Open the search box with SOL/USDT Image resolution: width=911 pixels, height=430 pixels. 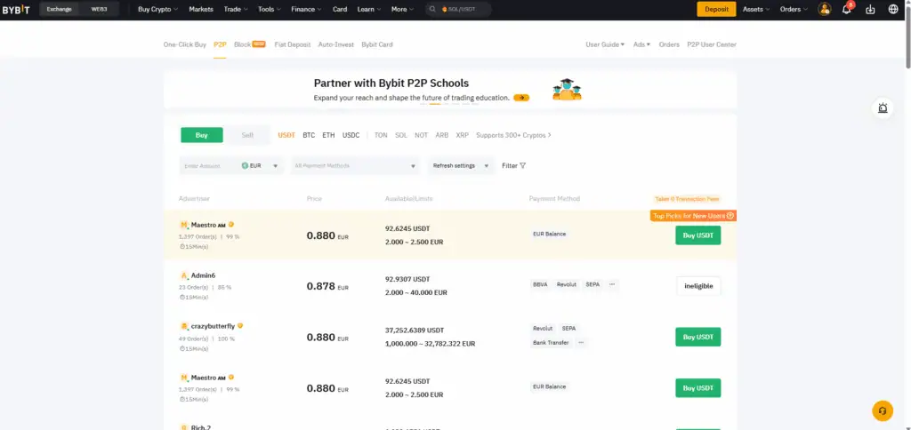point(458,9)
